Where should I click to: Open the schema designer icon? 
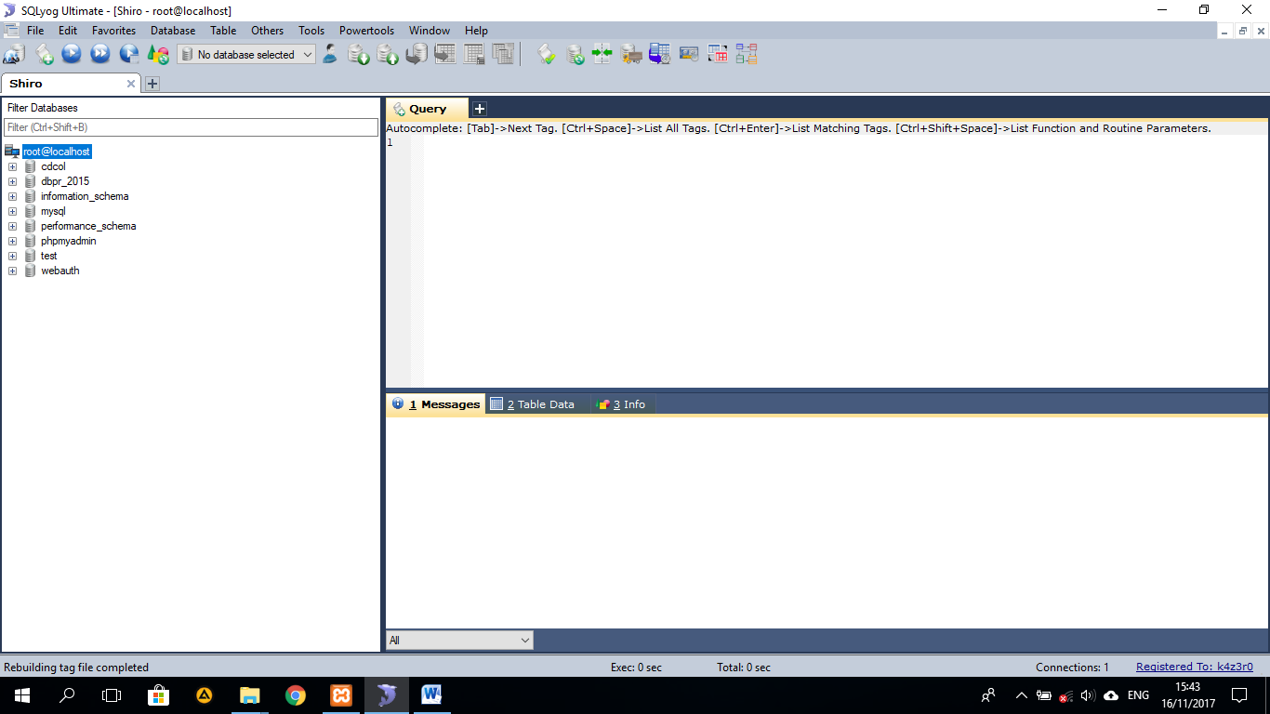pos(747,54)
